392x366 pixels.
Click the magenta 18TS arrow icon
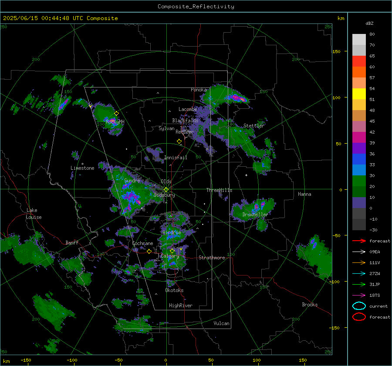coord(359,295)
